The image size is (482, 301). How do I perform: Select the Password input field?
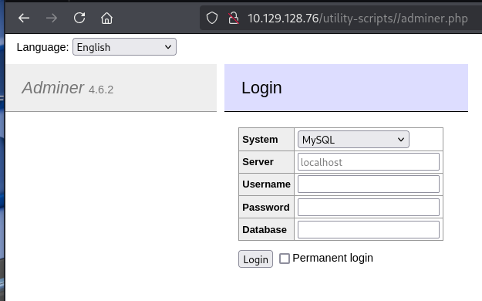point(369,207)
